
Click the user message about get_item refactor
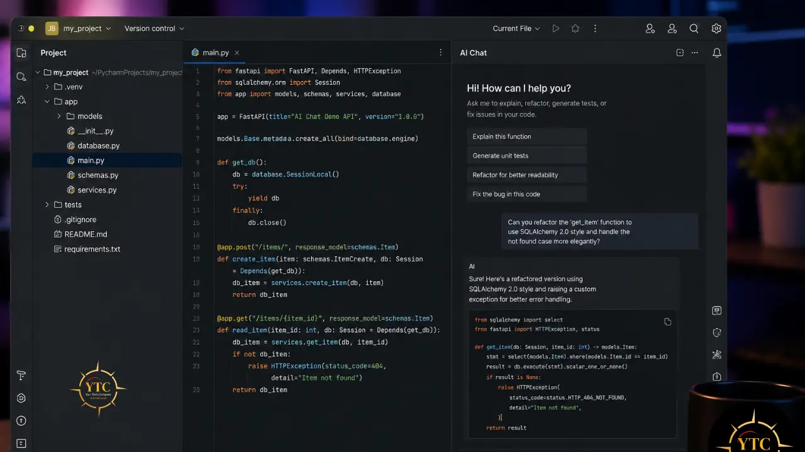tap(600, 232)
